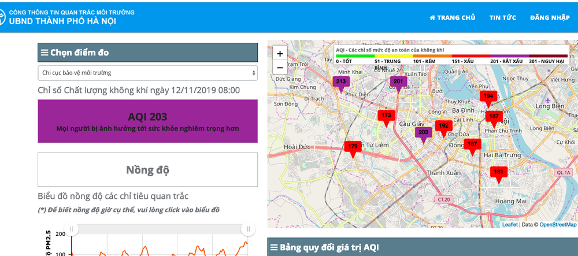This screenshot has width=578, height=256.
Task: Click the Hai Bà Trưng map label
Action: [502, 155]
